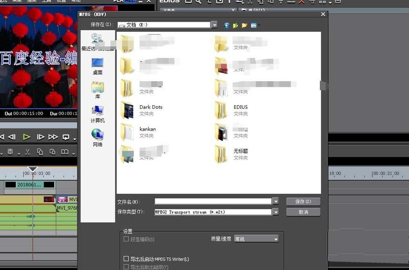The height and width of the screenshot is (270, 409).
Task: Click the magnifier search icon in the EDIUS toolbar
Action: (x=198, y=2)
